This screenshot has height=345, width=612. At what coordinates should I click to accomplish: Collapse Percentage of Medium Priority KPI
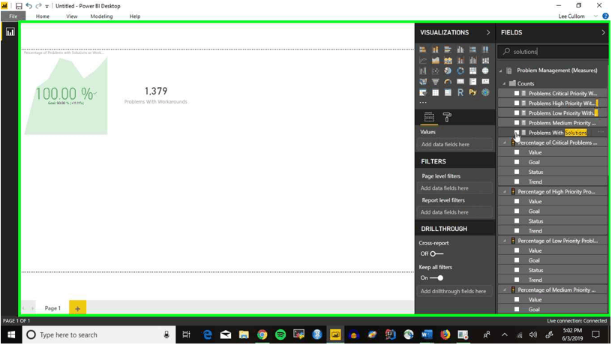pos(505,290)
